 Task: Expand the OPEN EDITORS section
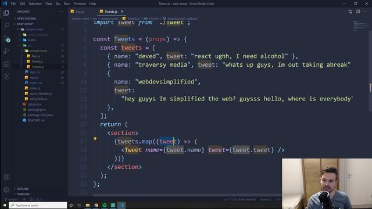(26, 19)
